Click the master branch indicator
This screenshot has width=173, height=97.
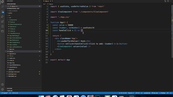tap(5, 93)
